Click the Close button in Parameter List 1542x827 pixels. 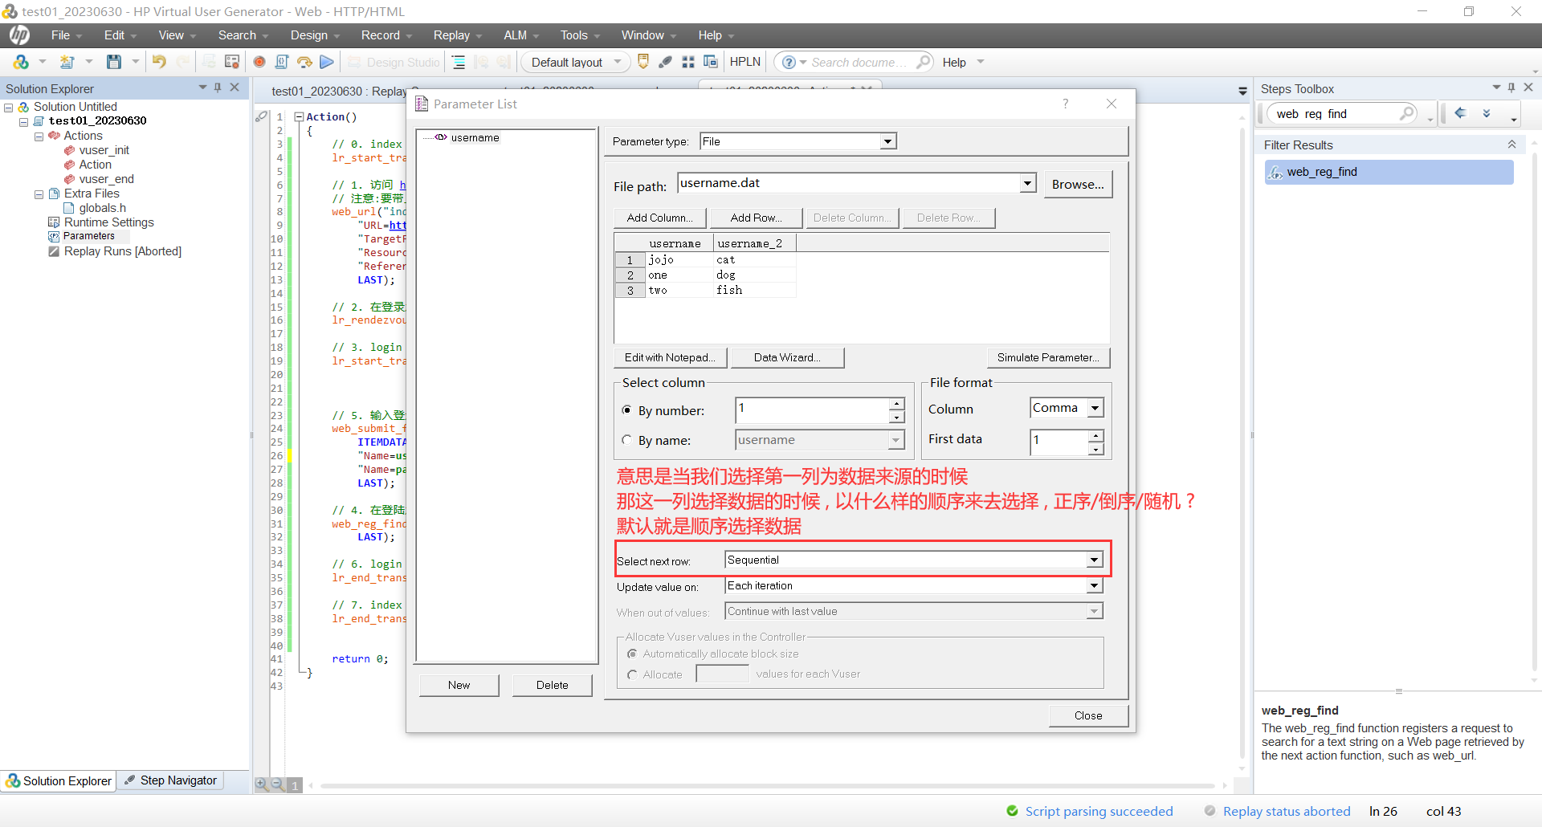[x=1088, y=715]
